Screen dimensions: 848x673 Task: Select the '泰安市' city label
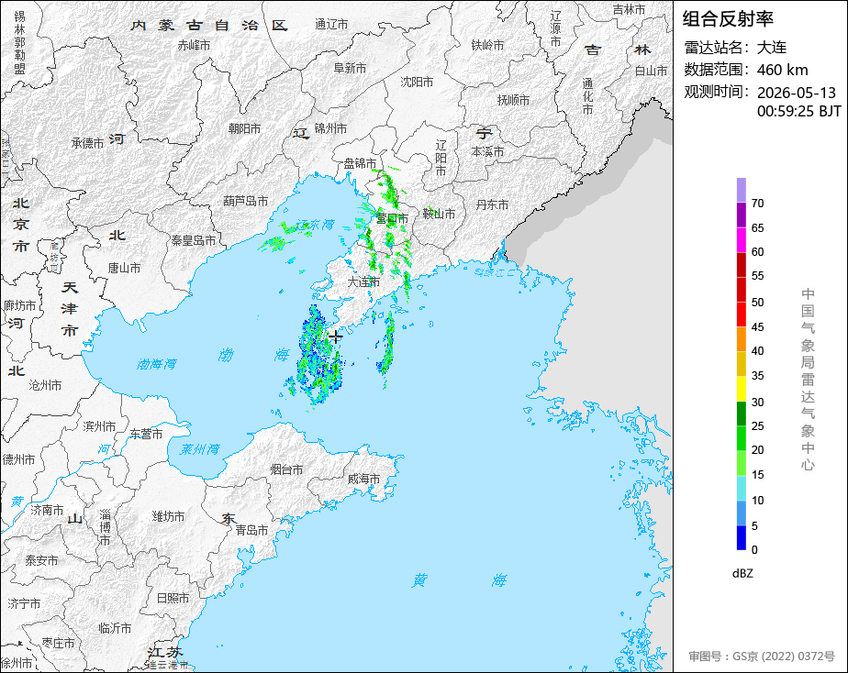[41, 560]
